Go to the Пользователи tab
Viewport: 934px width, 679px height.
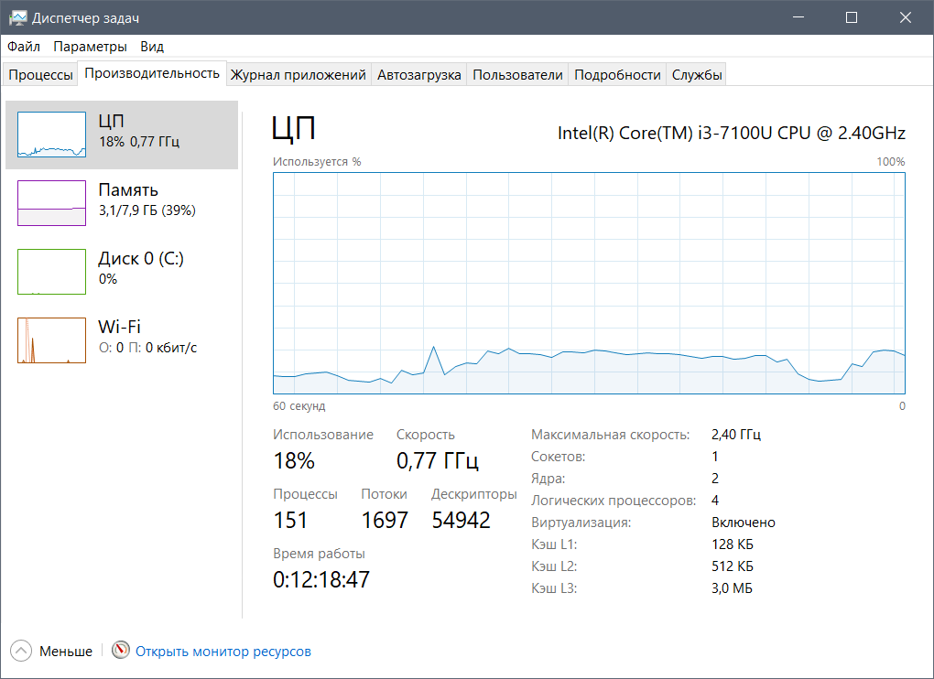tap(517, 75)
